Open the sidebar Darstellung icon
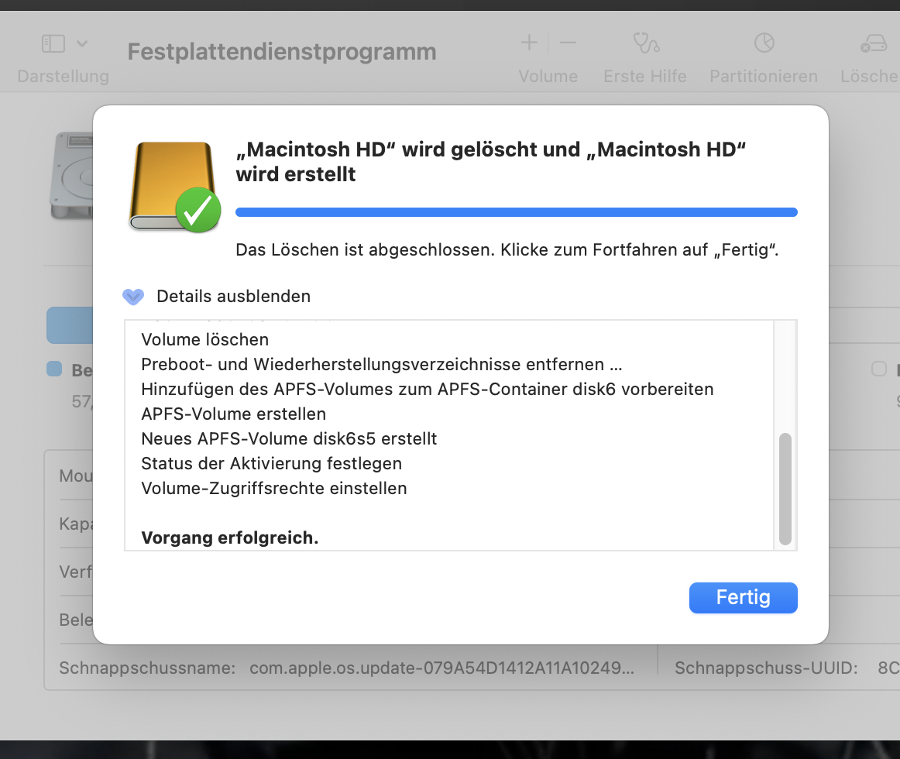 [x=53, y=43]
